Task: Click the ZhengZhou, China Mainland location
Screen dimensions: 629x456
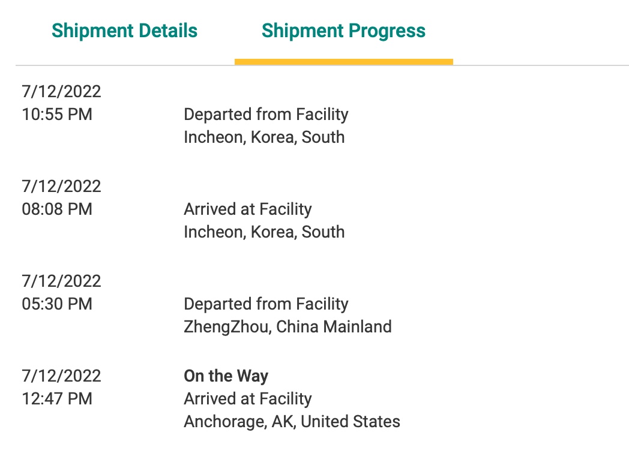Action: tap(287, 326)
